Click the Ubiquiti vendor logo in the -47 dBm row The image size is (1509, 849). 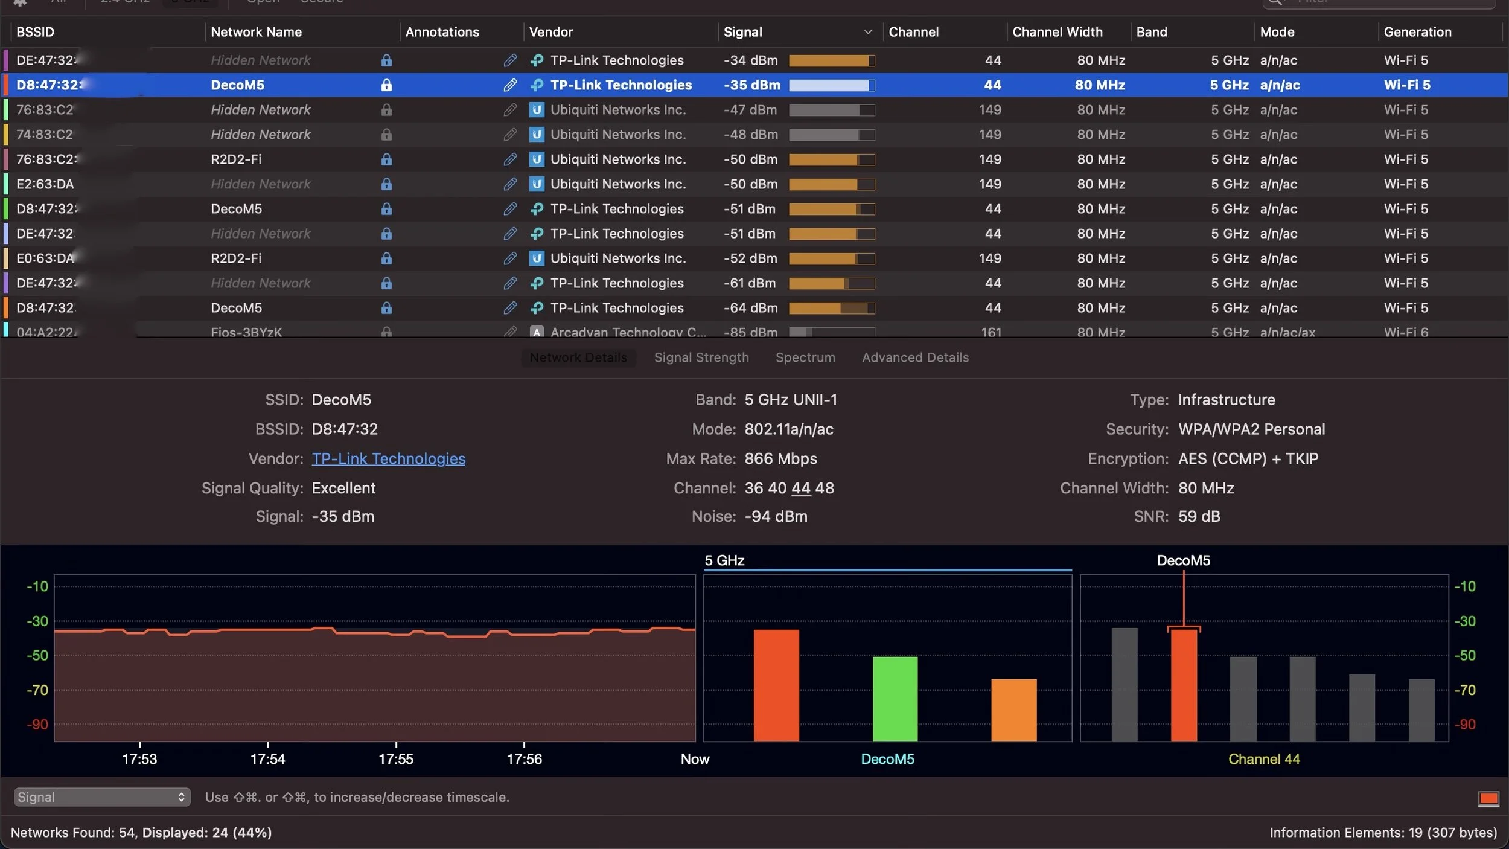pyautogui.click(x=537, y=110)
